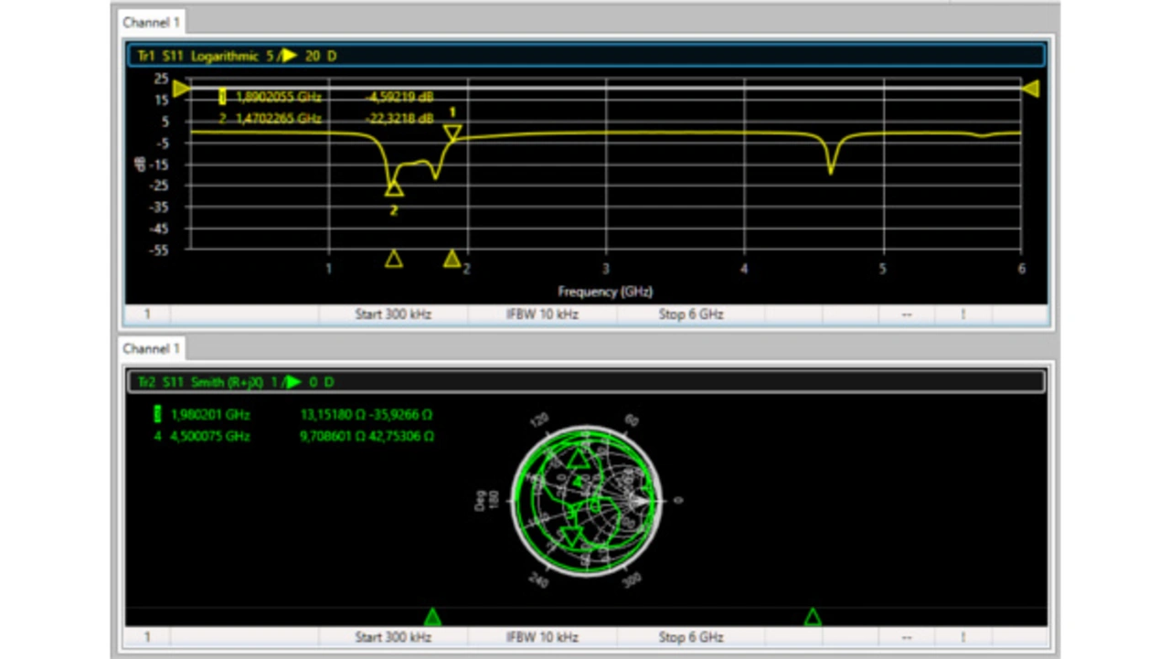Viewport: 1170px width, 659px height.
Task: Click the filled yellow marker on frequency axis
Action: (x=452, y=259)
